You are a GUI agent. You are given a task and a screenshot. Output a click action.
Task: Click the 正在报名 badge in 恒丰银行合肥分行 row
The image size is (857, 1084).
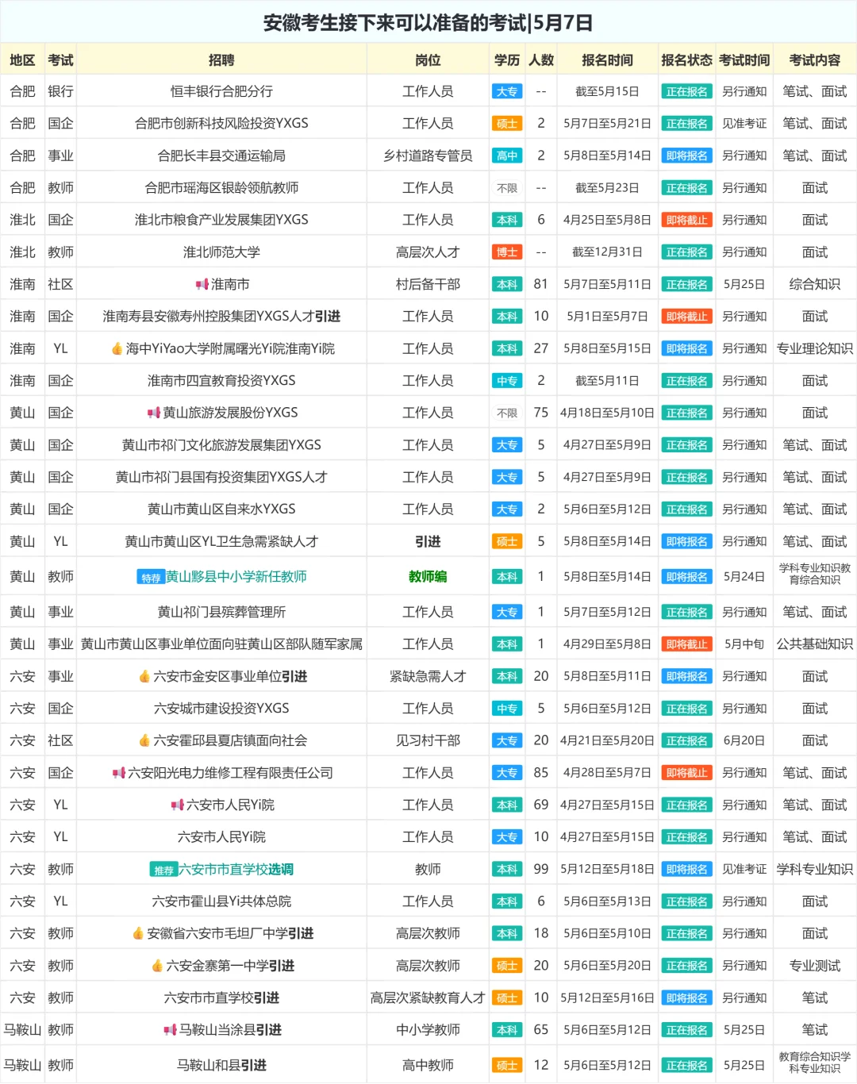click(x=686, y=91)
